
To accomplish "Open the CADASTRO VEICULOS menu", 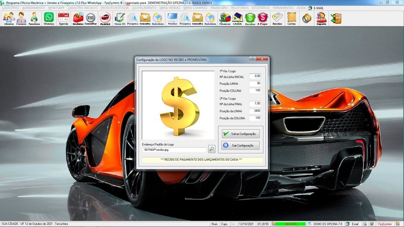I will [x=83, y=9].
